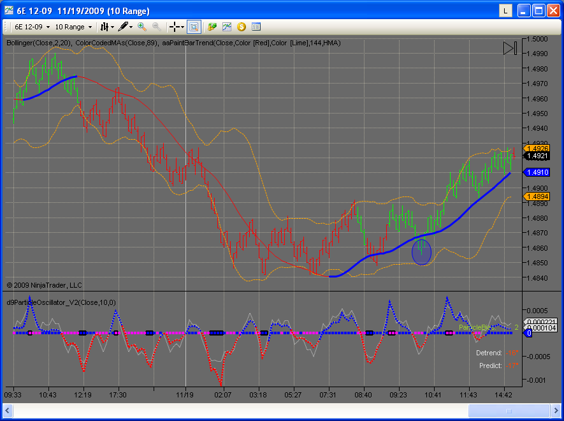Click the horizontal scrollbar thumb

[509, 411]
